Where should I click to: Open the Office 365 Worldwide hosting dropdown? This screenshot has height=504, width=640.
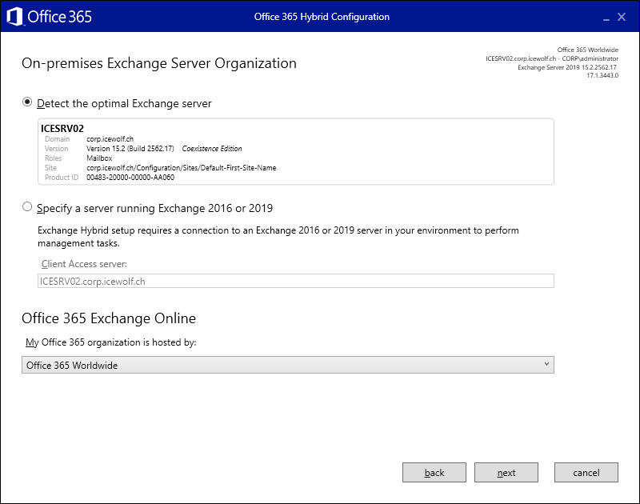(x=288, y=365)
